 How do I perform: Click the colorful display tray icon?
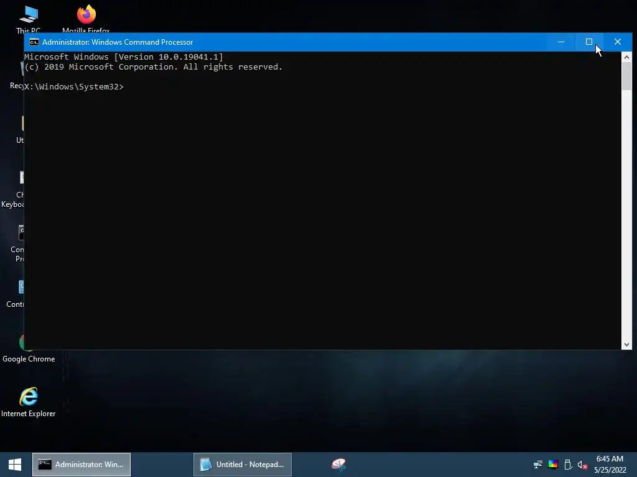tap(553, 465)
